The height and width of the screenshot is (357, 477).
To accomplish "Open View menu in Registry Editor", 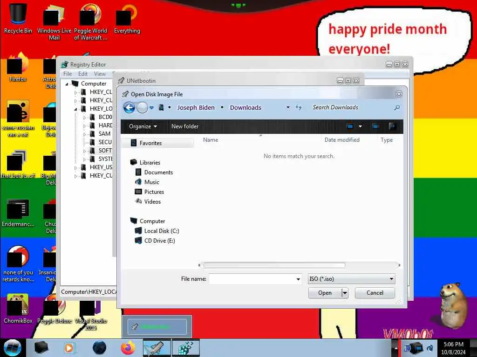I will tap(100, 74).
